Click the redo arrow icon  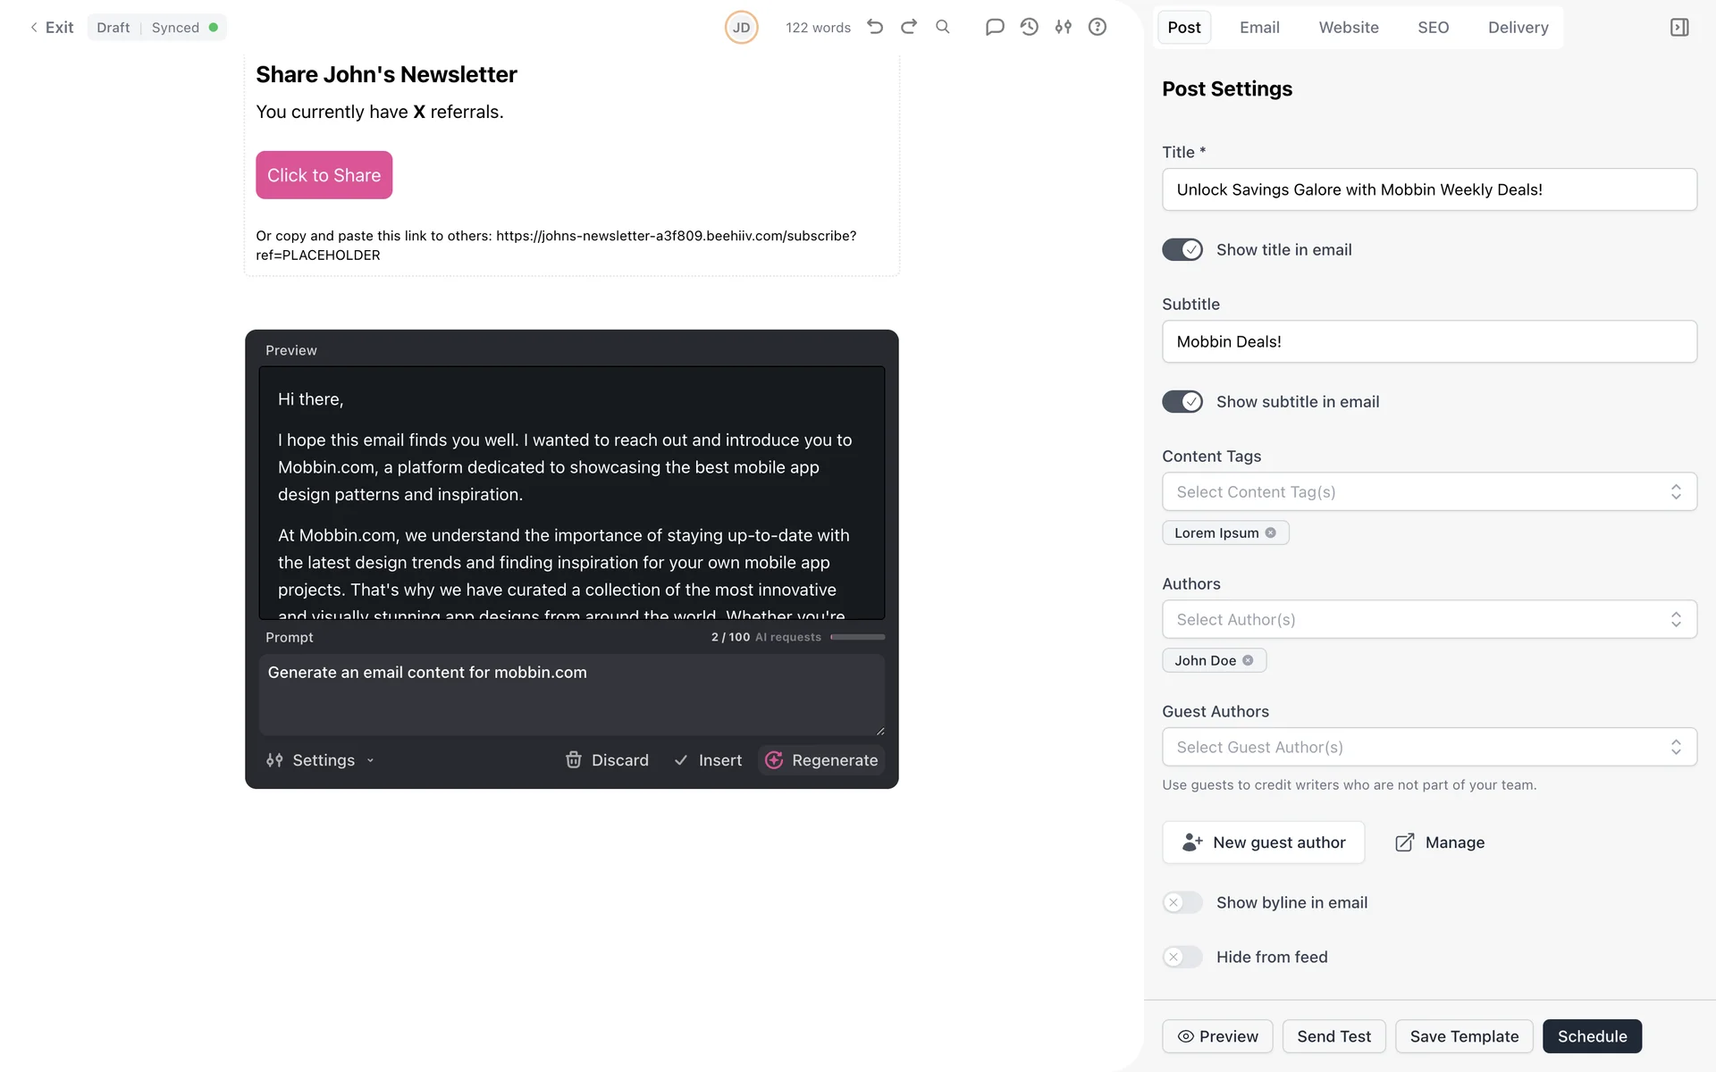tap(909, 27)
